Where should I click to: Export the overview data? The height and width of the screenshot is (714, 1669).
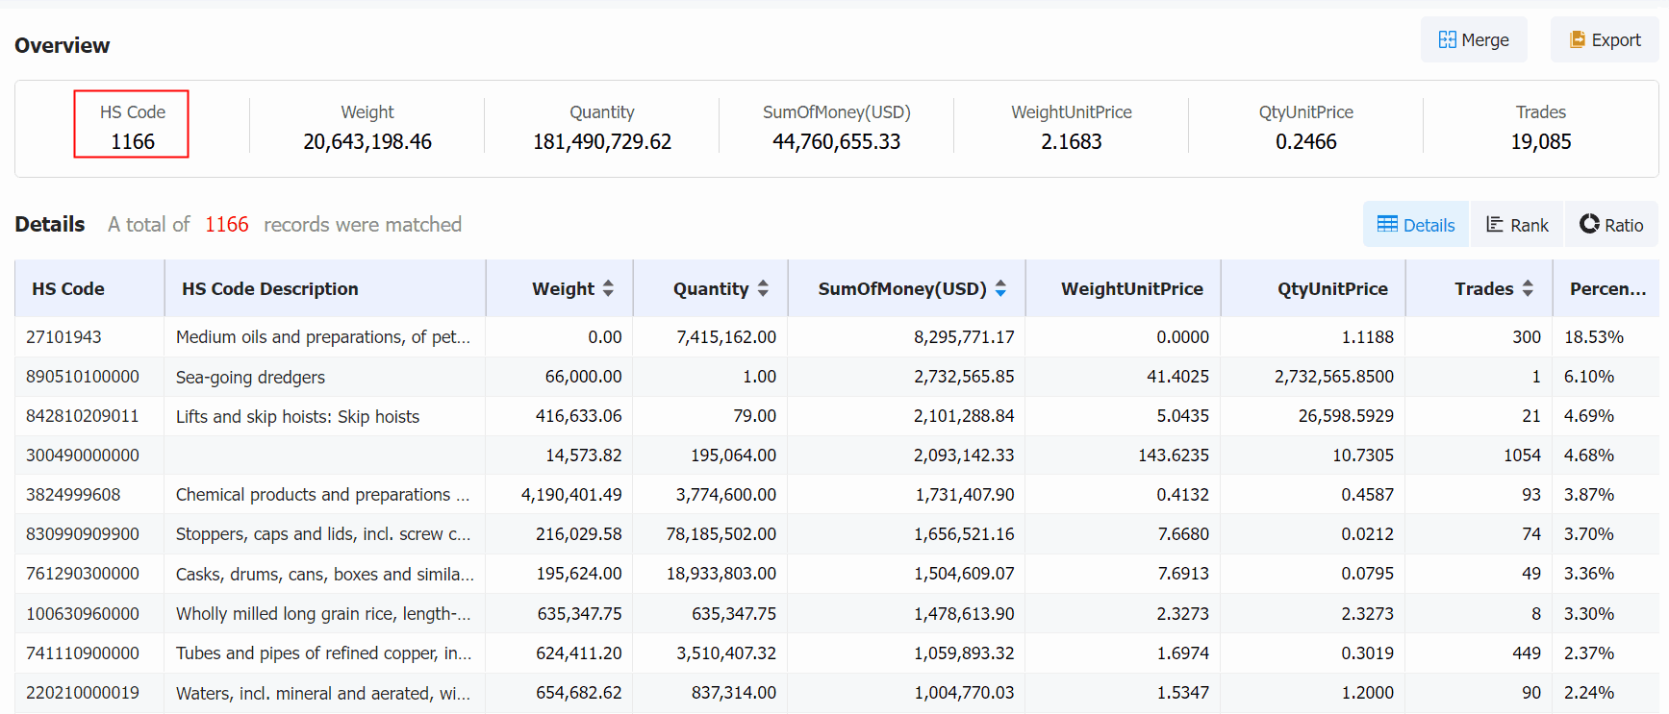[1605, 39]
